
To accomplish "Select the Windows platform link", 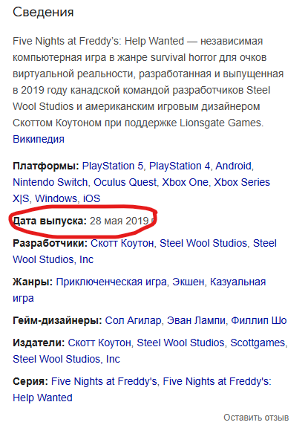I will pyautogui.click(x=56, y=198).
